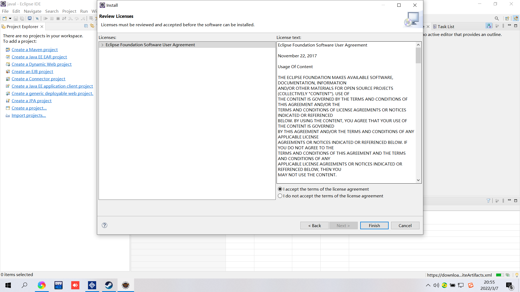Viewport: 520px width, 292px height.
Task: Open Steam from the Windows taskbar
Action: 109,285
